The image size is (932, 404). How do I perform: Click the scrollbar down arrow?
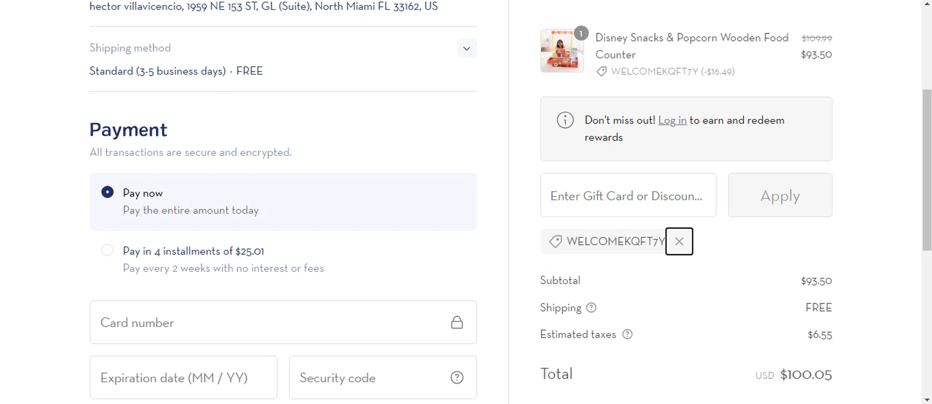pyautogui.click(x=926, y=399)
